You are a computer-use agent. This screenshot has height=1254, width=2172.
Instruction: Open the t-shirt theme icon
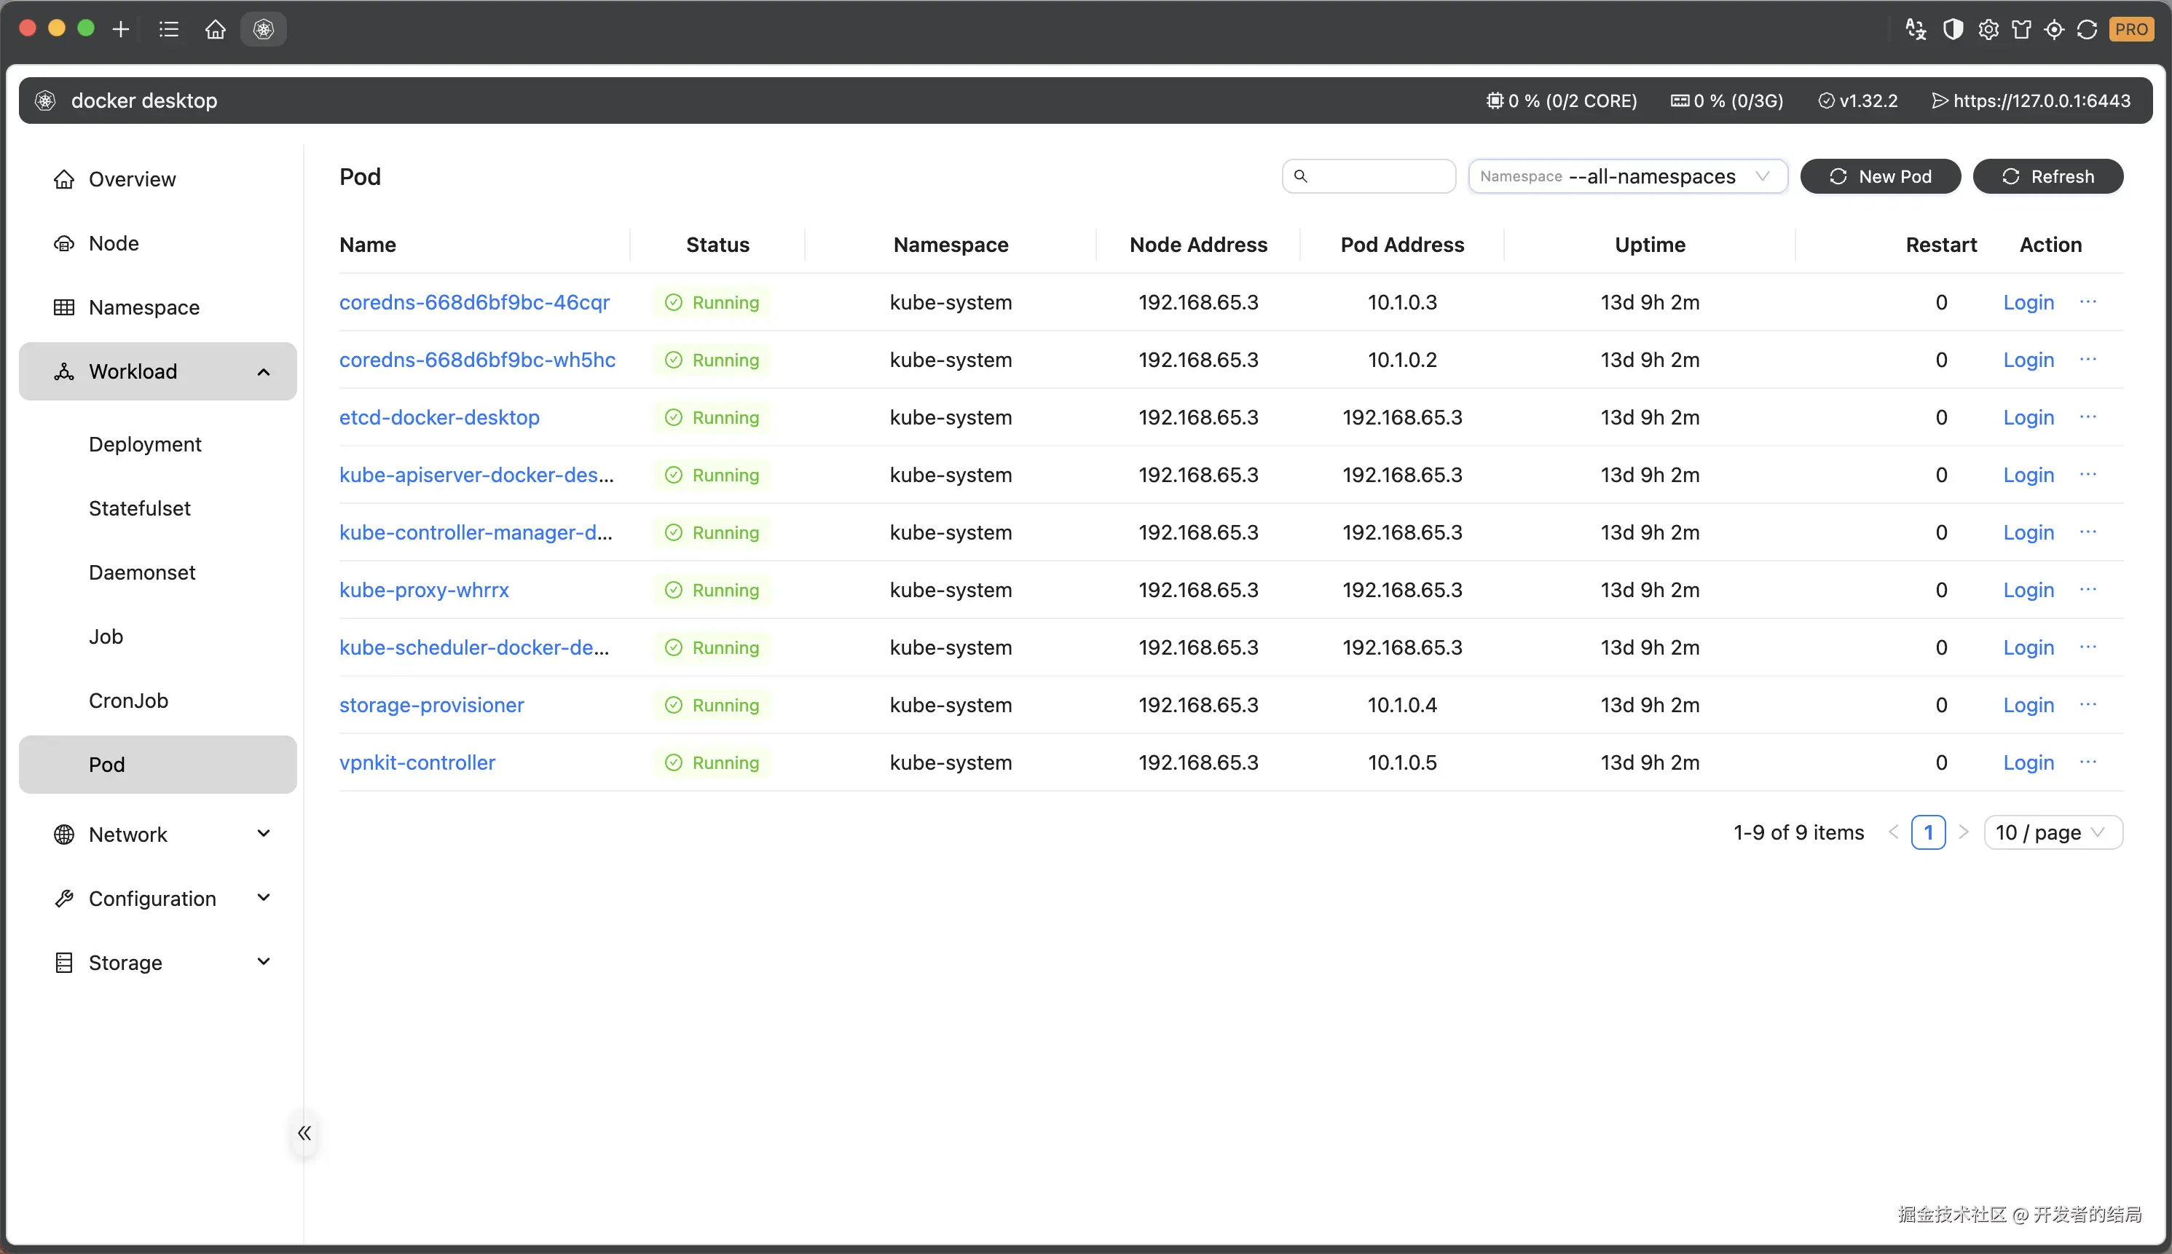[x=2021, y=29]
